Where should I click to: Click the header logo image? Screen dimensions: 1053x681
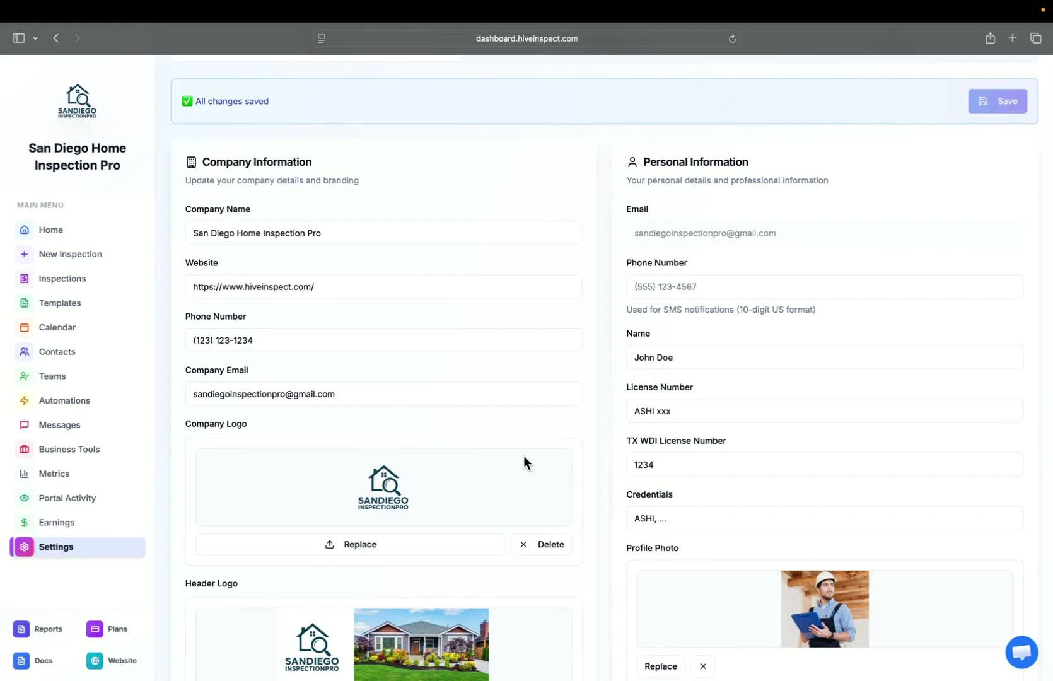click(383, 645)
